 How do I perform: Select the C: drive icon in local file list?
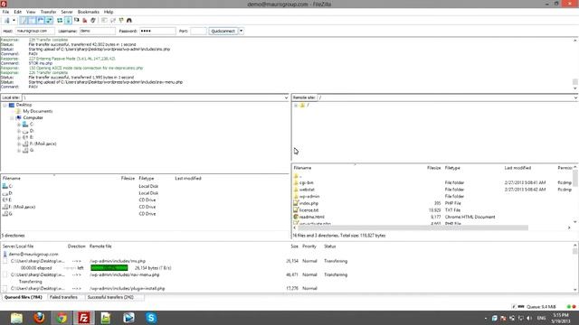click(x=5, y=186)
